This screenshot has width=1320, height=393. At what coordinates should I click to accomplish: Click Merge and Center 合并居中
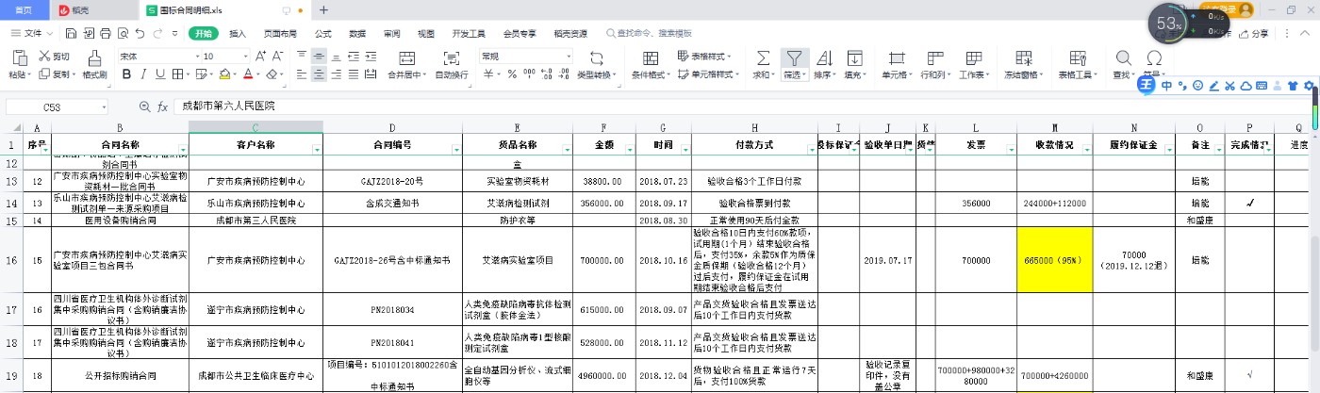[407, 64]
